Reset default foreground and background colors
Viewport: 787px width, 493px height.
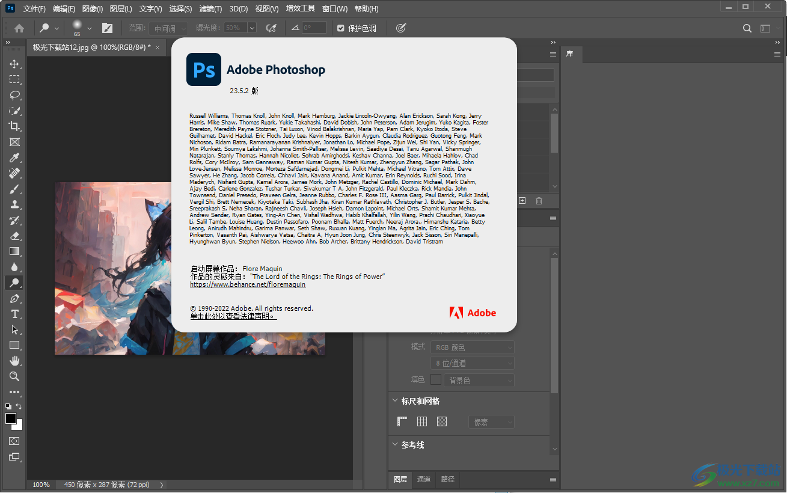pos(8,406)
